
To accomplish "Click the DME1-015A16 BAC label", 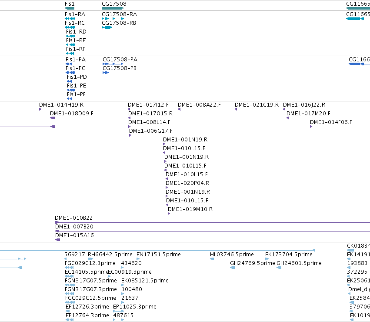I will (x=75, y=235).
